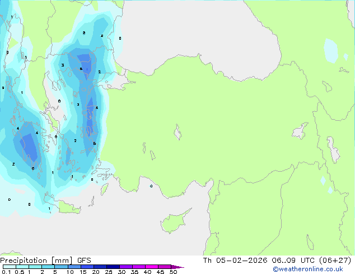Click the '35' legend scale label
355x274 pixels.
point(134,272)
